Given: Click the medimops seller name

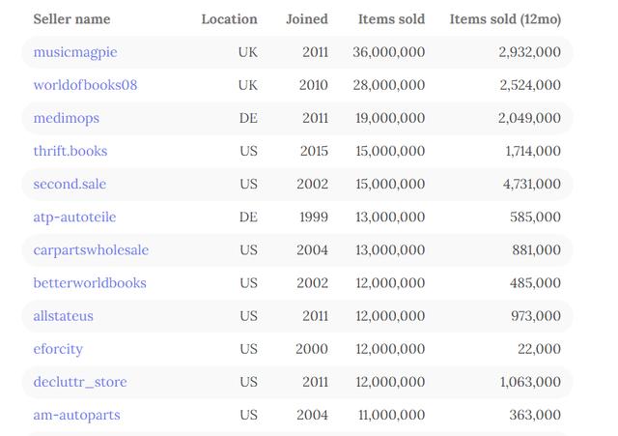Looking at the screenshot, I should coord(67,118).
